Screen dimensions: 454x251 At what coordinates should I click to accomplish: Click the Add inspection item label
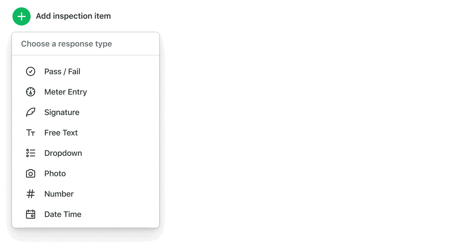click(73, 16)
